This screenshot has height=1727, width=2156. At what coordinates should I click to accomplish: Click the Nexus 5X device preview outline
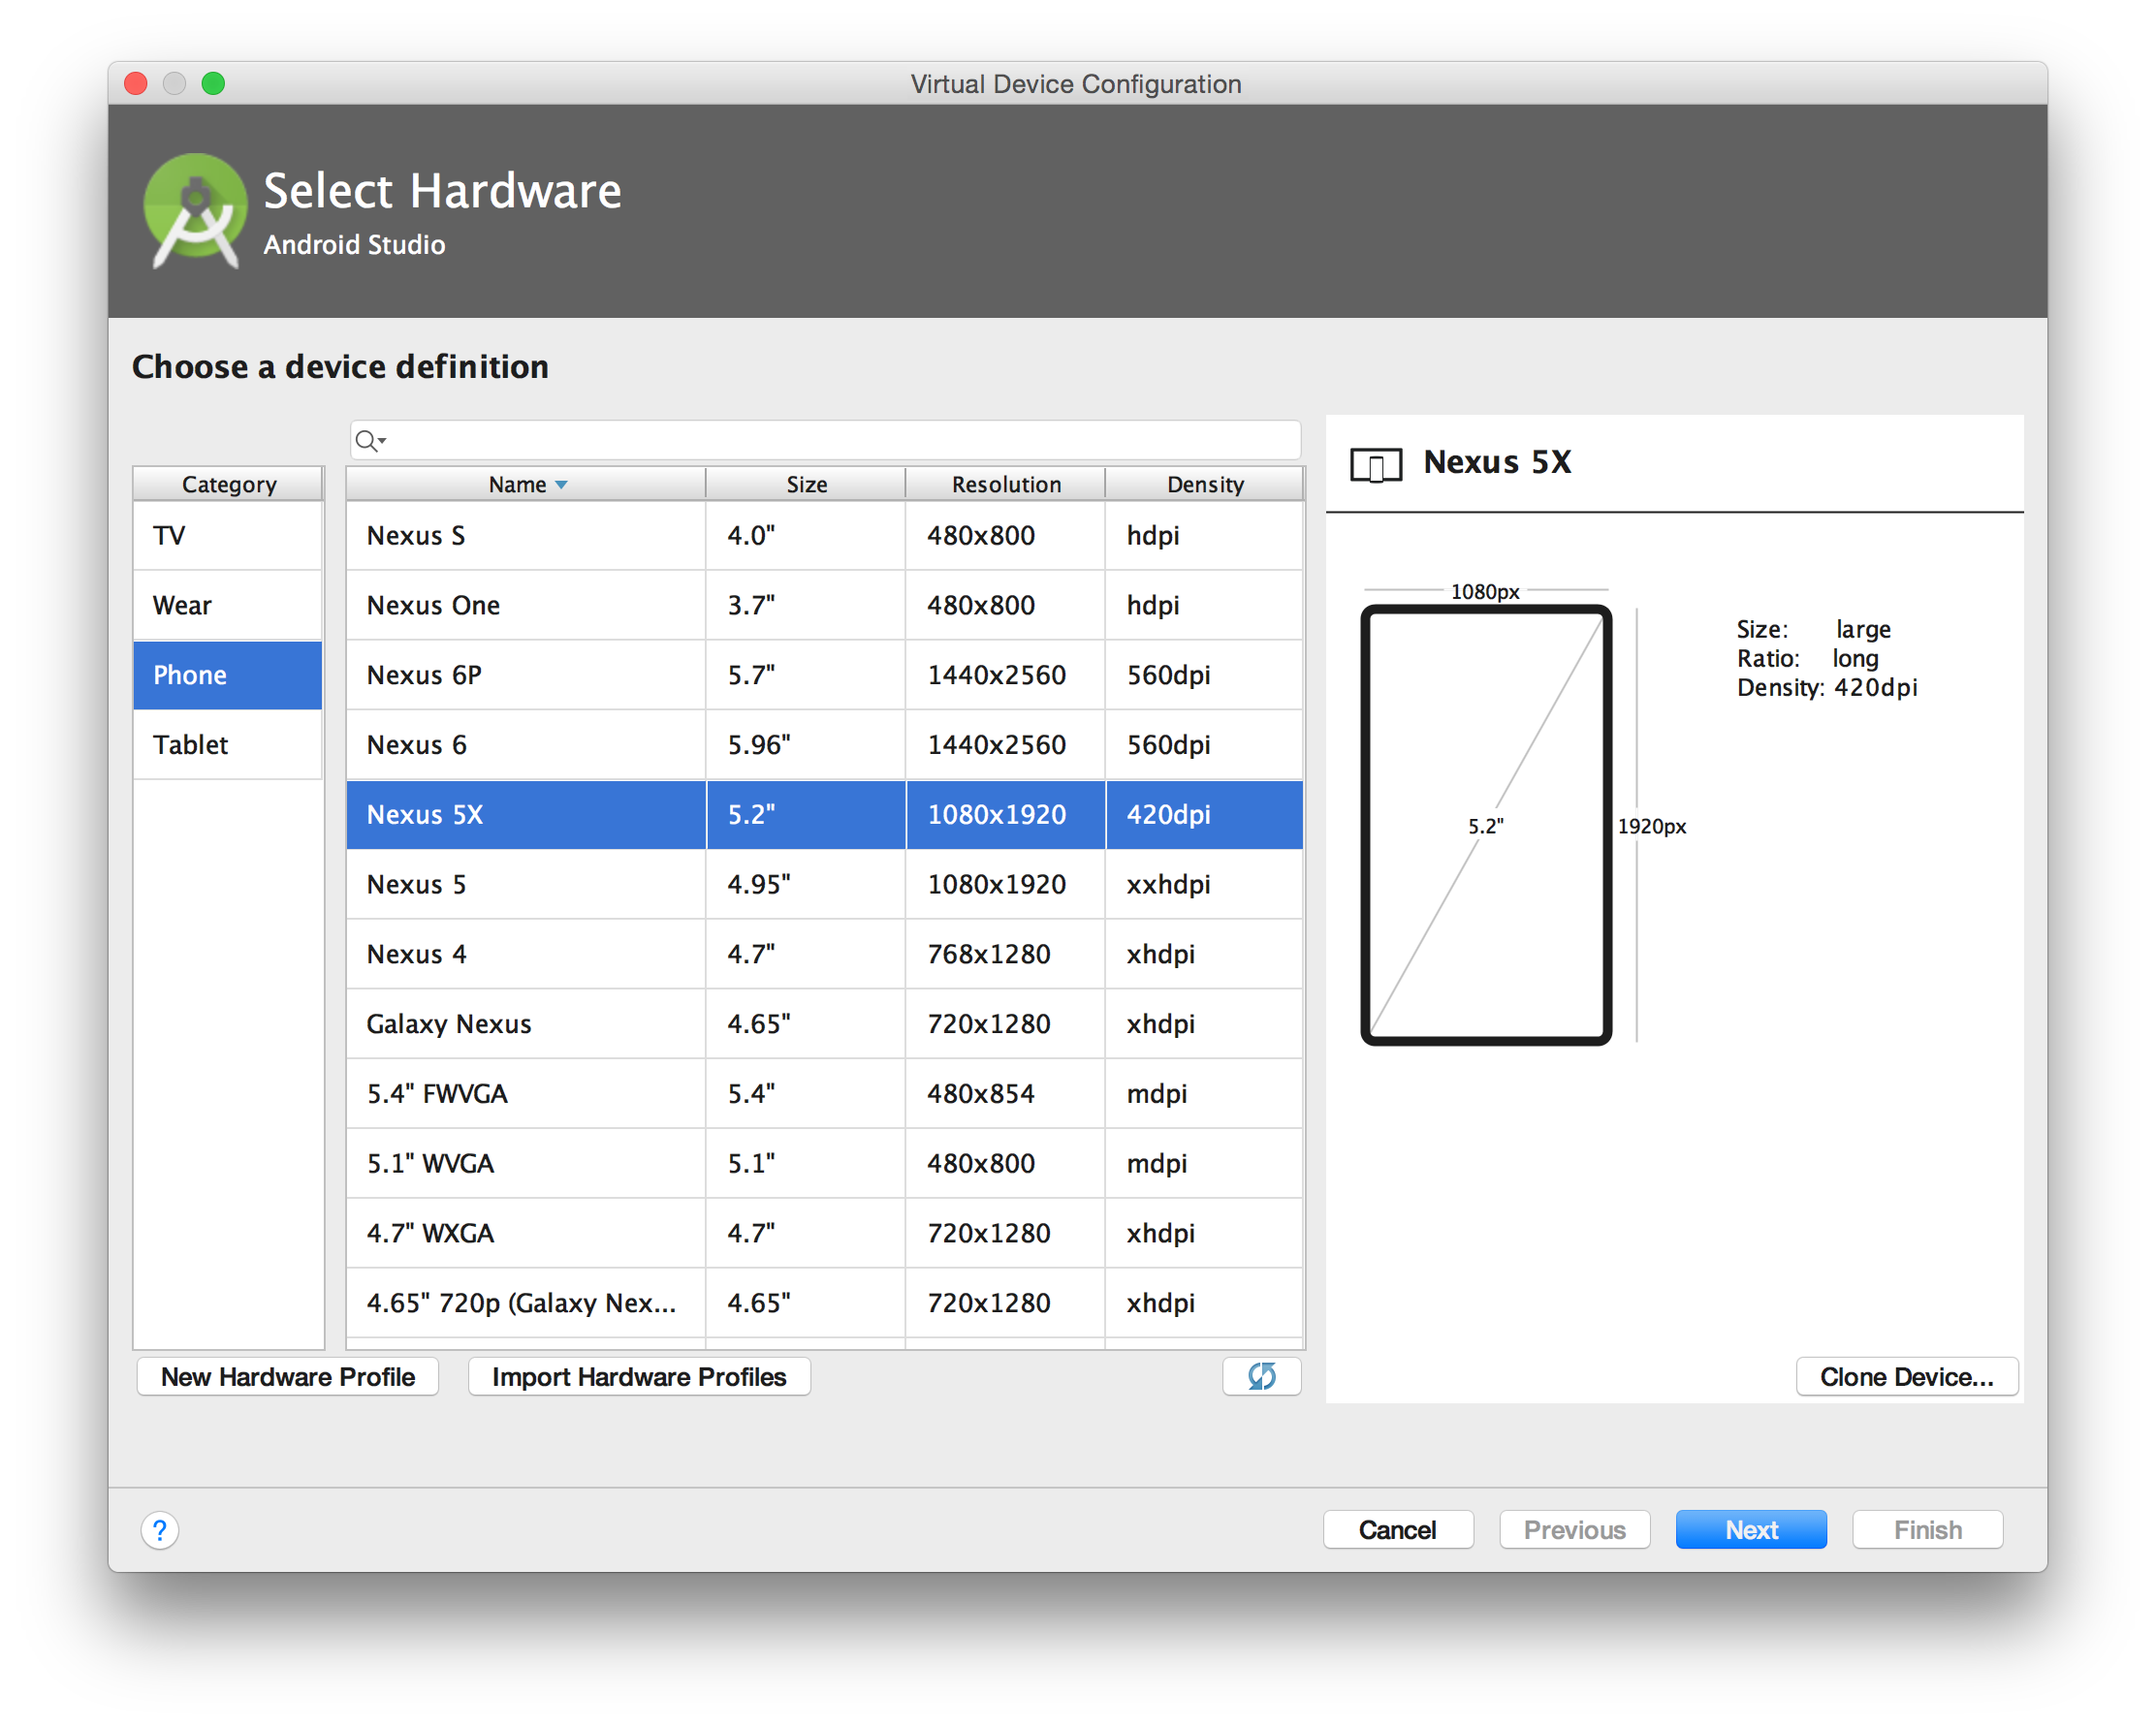coord(1486,826)
